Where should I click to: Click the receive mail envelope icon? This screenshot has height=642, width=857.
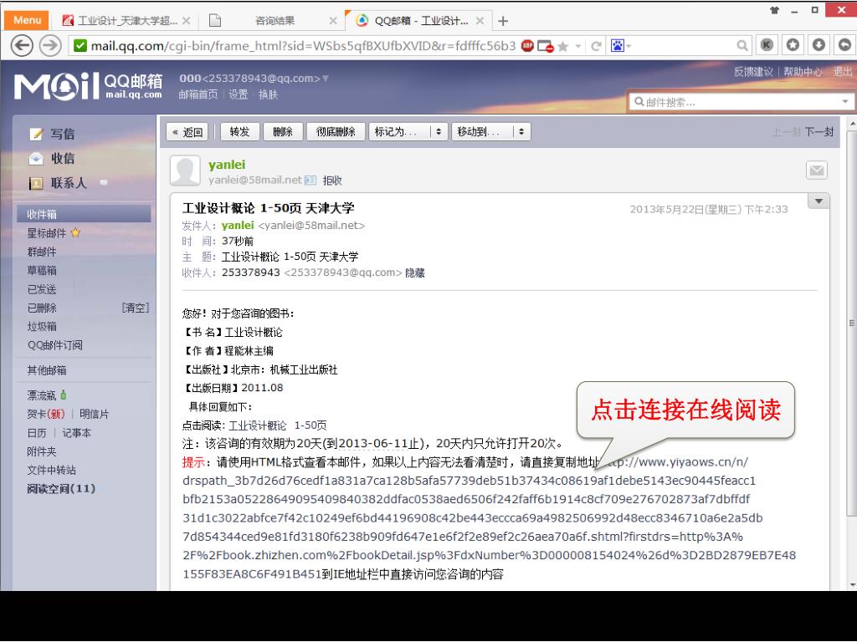click(36, 158)
